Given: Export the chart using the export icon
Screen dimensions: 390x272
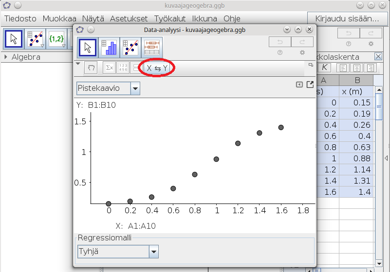Looking at the screenshot, I should (310, 85).
